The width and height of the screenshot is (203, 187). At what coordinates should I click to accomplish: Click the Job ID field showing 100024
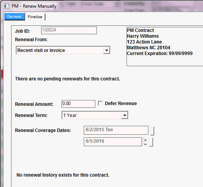(69, 30)
